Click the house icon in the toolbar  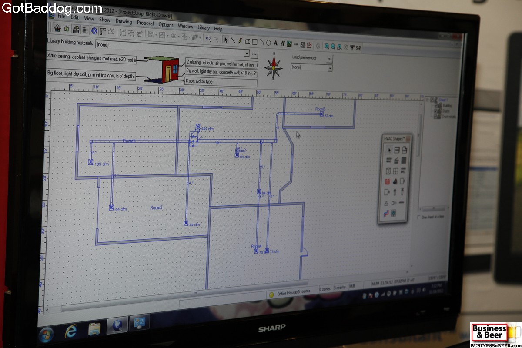click(x=57, y=28)
